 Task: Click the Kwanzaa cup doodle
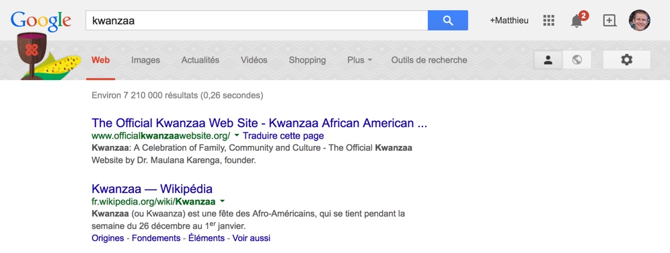[31, 57]
